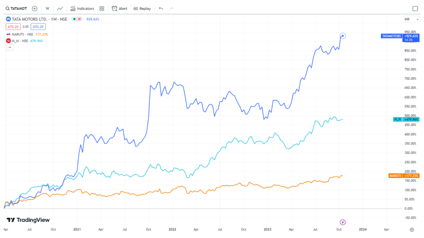Redo the chart action

coord(171,9)
